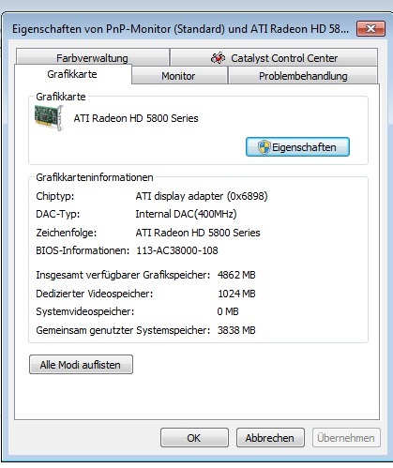Switch to the Monitor tab
The height and width of the screenshot is (468, 393).
[179, 76]
